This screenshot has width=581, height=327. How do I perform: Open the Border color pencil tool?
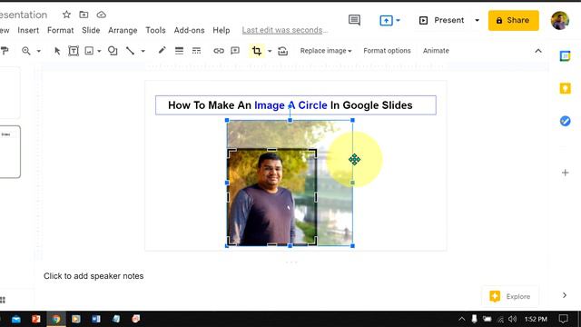tap(162, 51)
